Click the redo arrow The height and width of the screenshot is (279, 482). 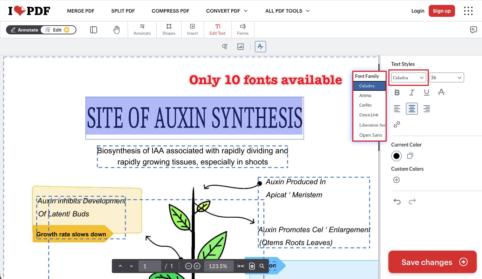point(412,202)
